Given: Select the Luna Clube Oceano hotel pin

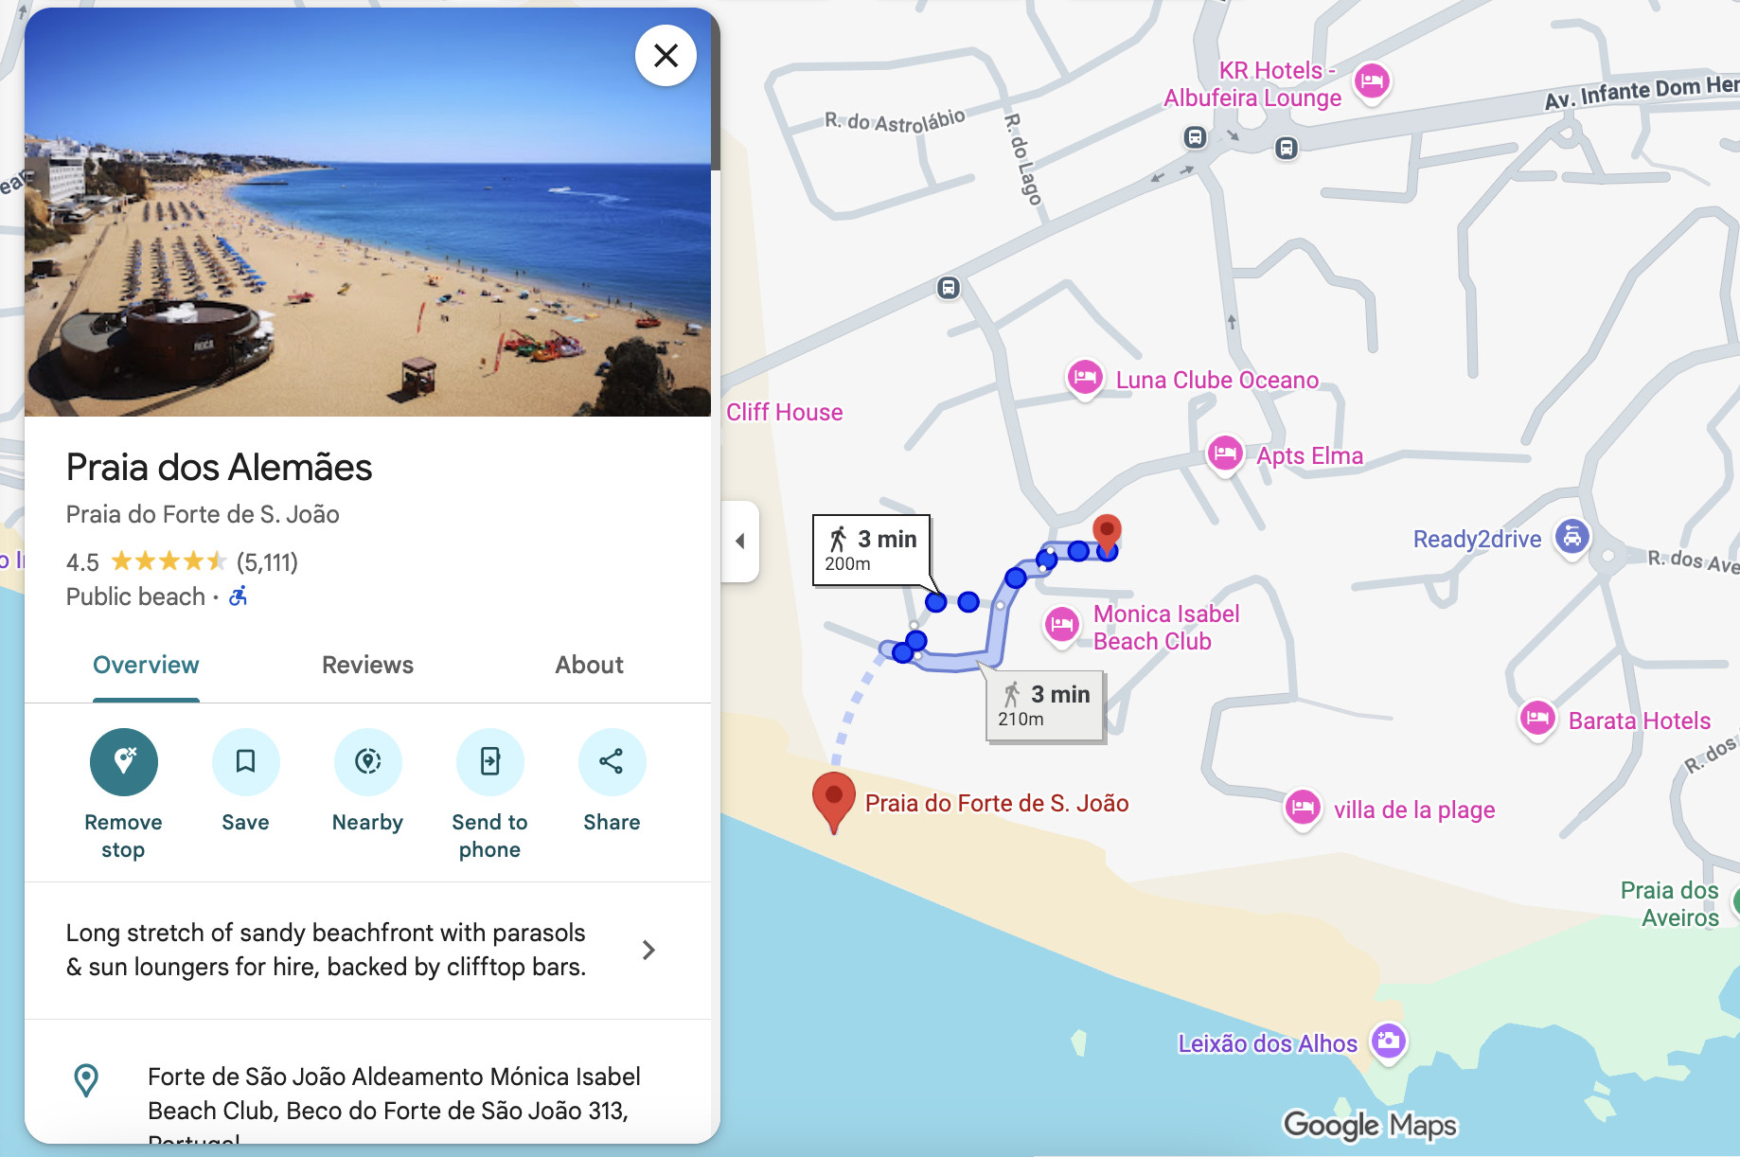Looking at the screenshot, I should tap(1085, 379).
